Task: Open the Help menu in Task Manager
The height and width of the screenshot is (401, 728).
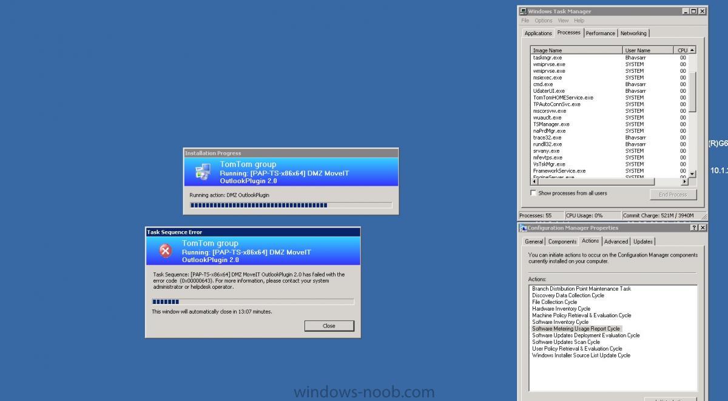Action: (x=579, y=21)
